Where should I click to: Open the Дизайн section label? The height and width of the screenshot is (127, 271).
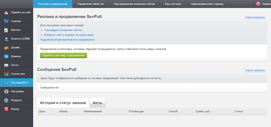[15, 47]
